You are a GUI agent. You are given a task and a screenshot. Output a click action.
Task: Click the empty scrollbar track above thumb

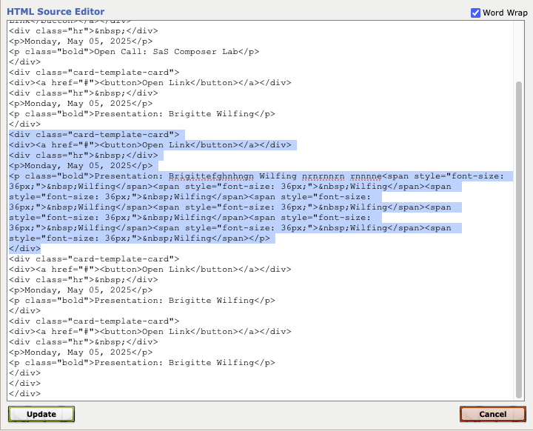point(519,52)
